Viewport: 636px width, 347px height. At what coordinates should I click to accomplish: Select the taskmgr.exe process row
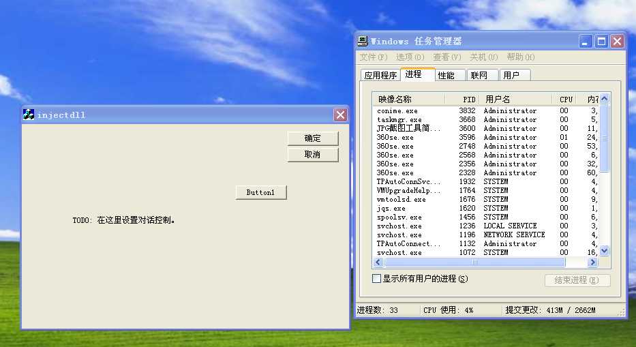pos(486,120)
